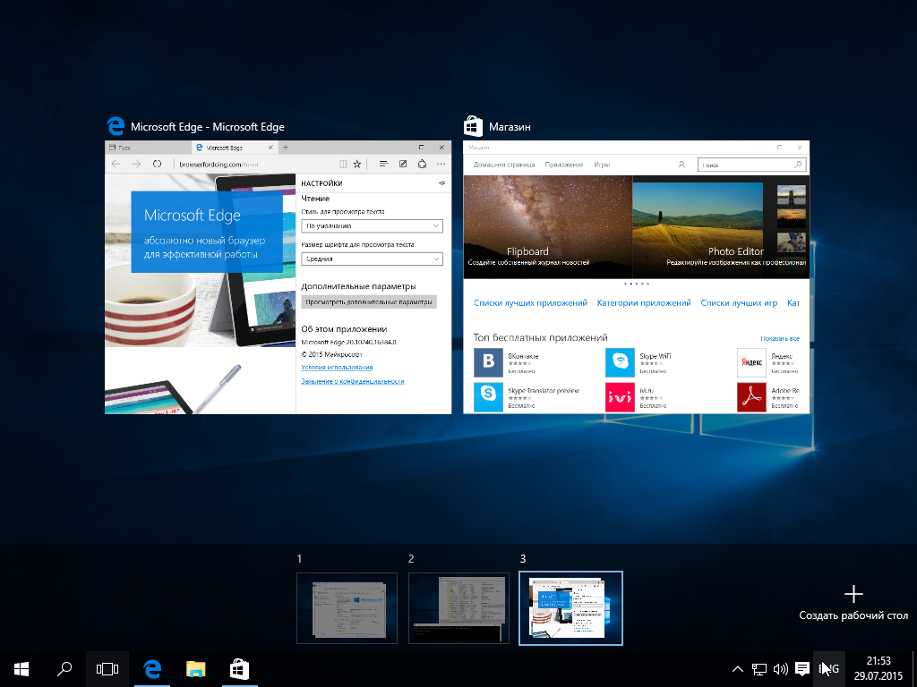Open the Flipboard featured tile
This screenshot has height=687, width=917.
(547, 226)
